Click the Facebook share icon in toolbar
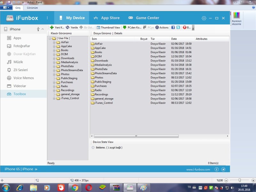The height and width of the screenshot is (192, 256). click(x=173, y=28)
